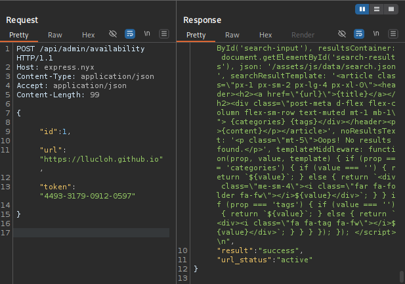The width and height of the screenshot is (405, 284).
Task: Toggle \n display in Response panel
Action: (x=376, y=34)
